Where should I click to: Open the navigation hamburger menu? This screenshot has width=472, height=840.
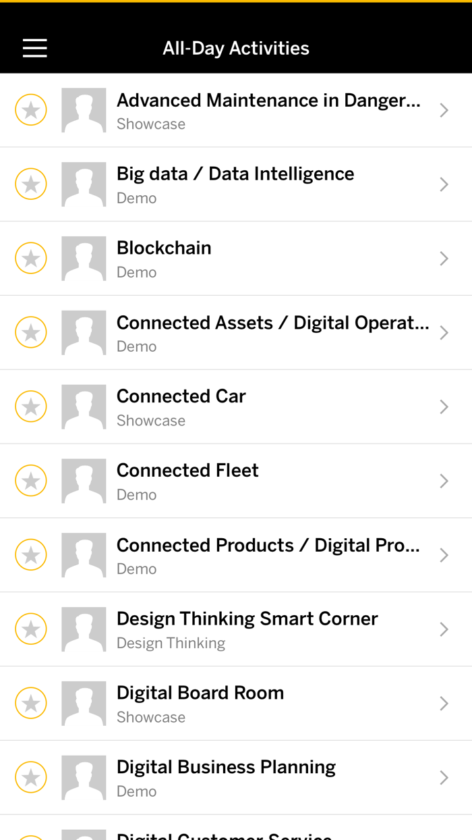tap(34, 48)
